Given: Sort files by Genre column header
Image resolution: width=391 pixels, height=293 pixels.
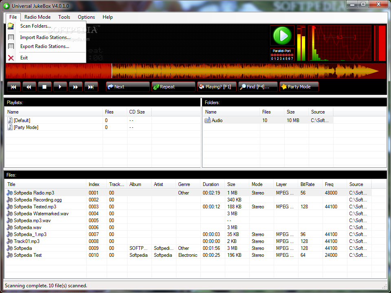Looking at the screenshot, I should [188, 184].
